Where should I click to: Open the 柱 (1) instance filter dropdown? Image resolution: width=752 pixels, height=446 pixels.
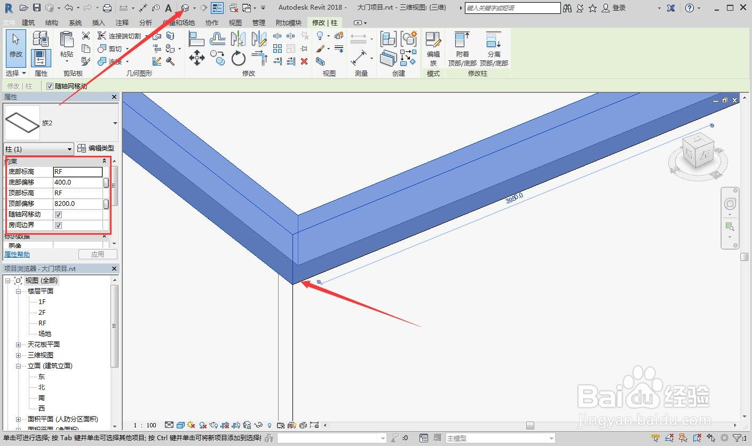(x=38, y=149)
